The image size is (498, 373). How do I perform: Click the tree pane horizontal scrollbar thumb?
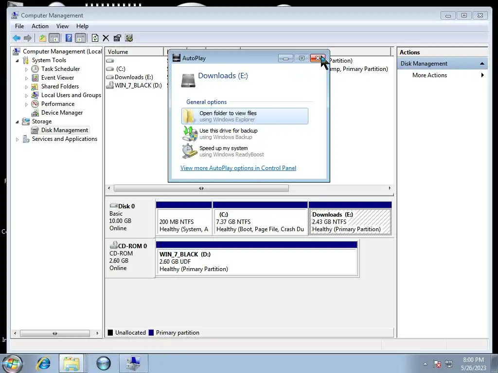point(55,334)
